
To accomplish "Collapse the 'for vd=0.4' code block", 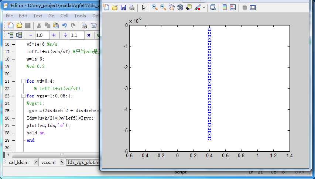I will coord(23,81).
